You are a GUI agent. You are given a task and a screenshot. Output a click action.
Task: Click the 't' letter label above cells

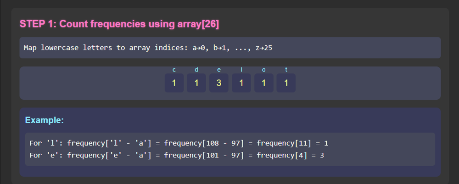(286, 70)
